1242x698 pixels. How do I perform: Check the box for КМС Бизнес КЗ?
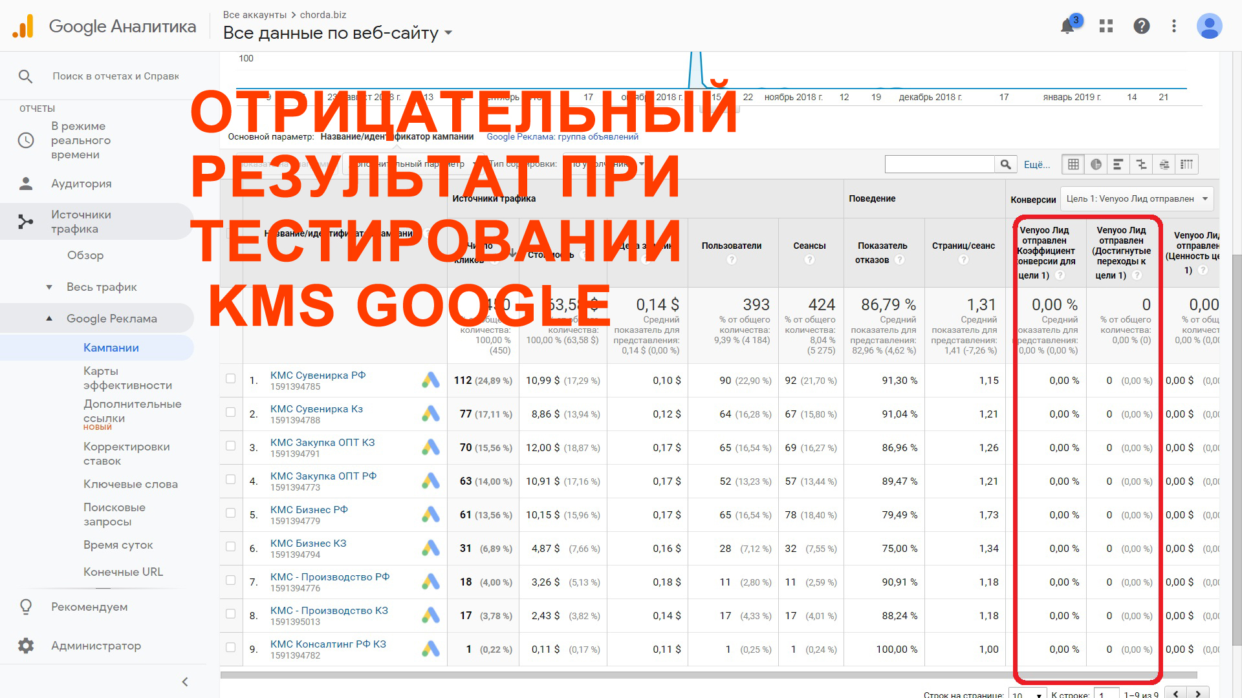230,547
